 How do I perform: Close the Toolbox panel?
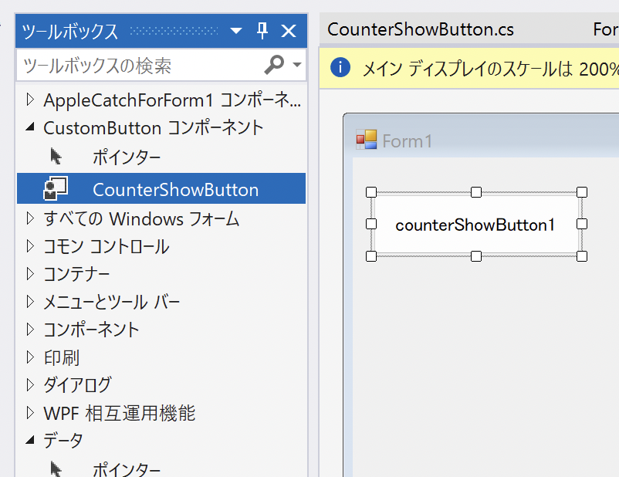(x=289, y=30)
